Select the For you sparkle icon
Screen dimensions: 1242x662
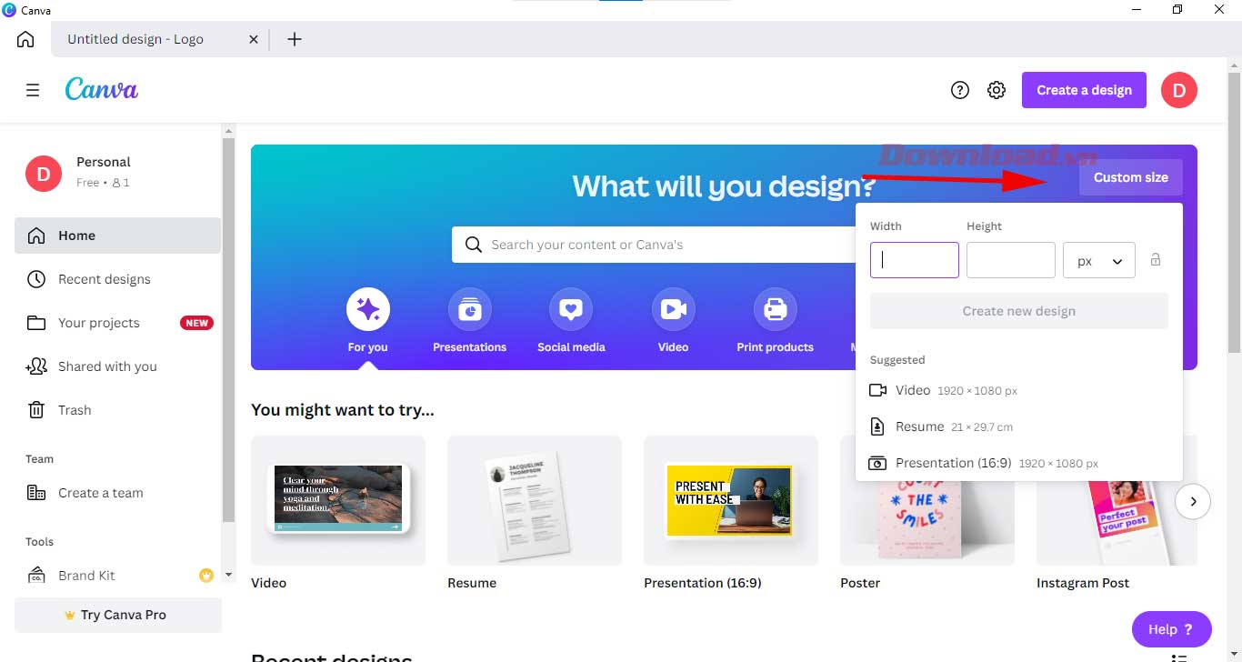[x=367, y=308]
